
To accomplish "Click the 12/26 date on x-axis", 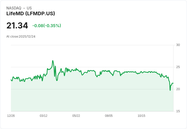I will click(11, 116).
